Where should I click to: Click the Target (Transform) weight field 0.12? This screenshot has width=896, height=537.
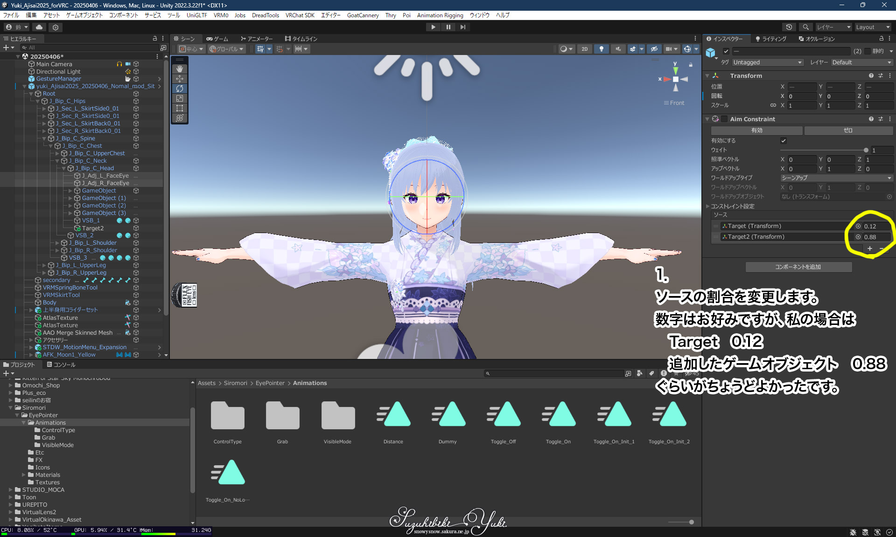877,226
